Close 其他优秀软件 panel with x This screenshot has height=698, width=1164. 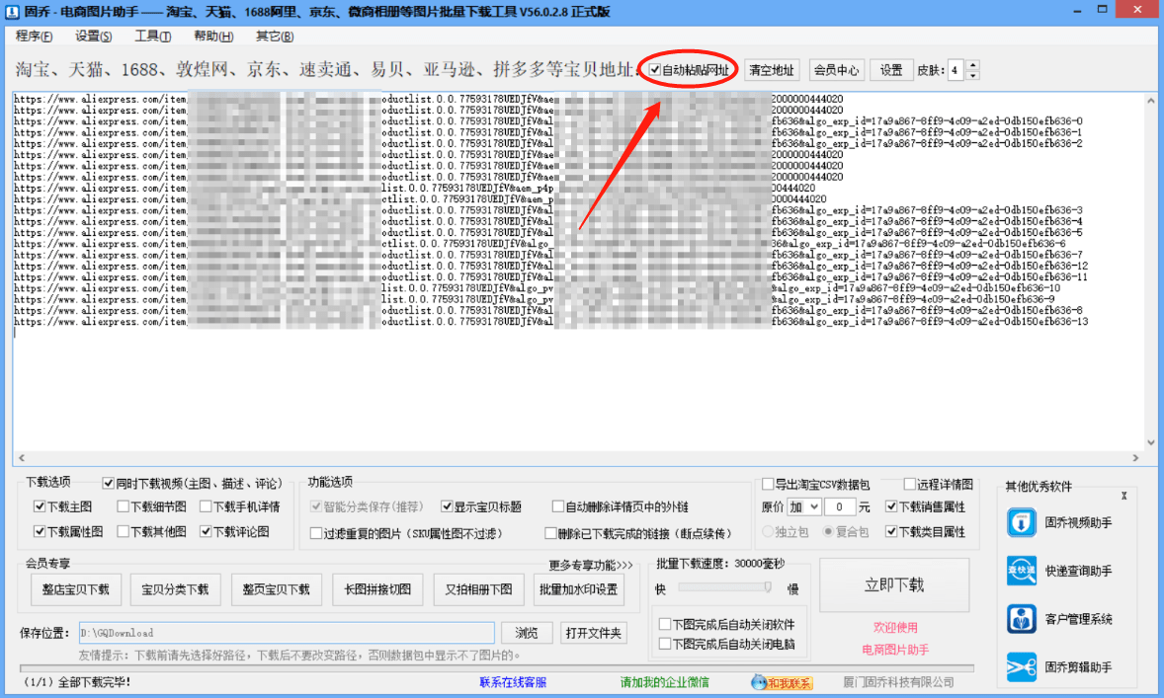pos(1123,496)
